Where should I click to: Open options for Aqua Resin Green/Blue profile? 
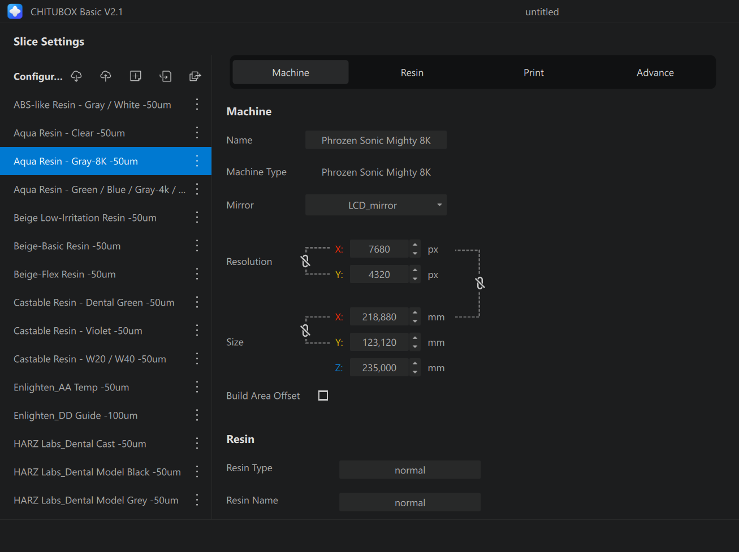[197, 189]
